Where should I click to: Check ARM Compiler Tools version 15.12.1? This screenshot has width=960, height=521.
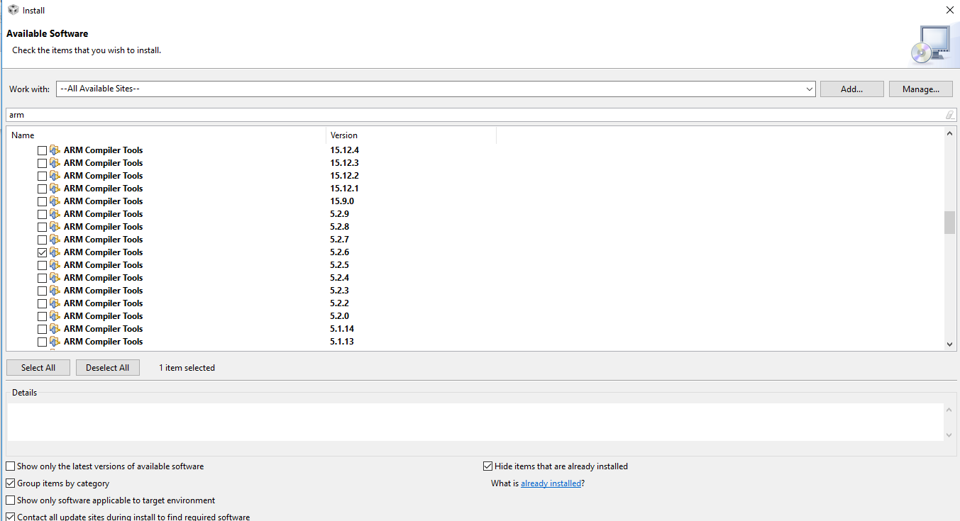(x=42, y=189)
